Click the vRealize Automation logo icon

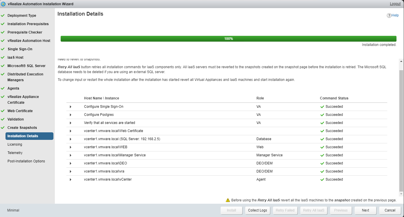click(x=3, y=4)
